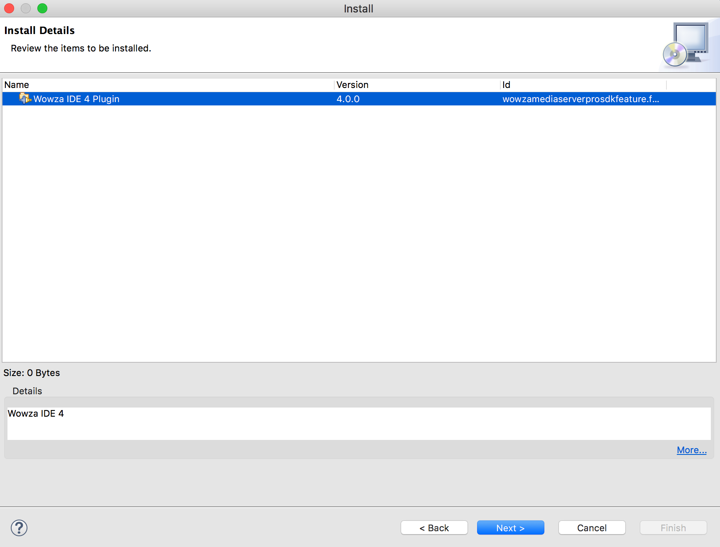
Task: Cancel the installation wizard
Action: tap(592, 528)
